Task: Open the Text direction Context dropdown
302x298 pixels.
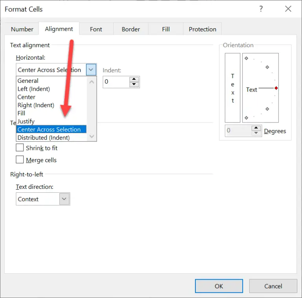Action: click(43, 199)
